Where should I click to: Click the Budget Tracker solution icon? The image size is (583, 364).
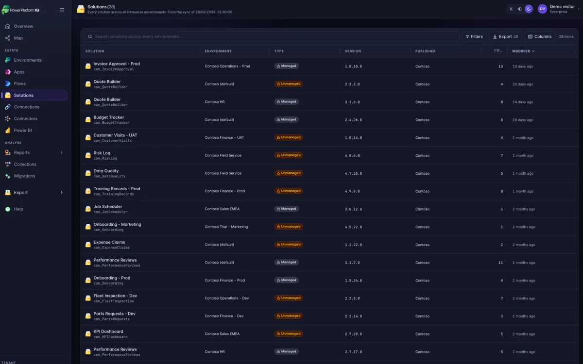pyautogui.click(x=88, y=120)
